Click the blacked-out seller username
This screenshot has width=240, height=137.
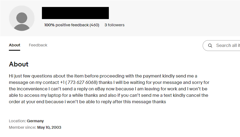75,13
